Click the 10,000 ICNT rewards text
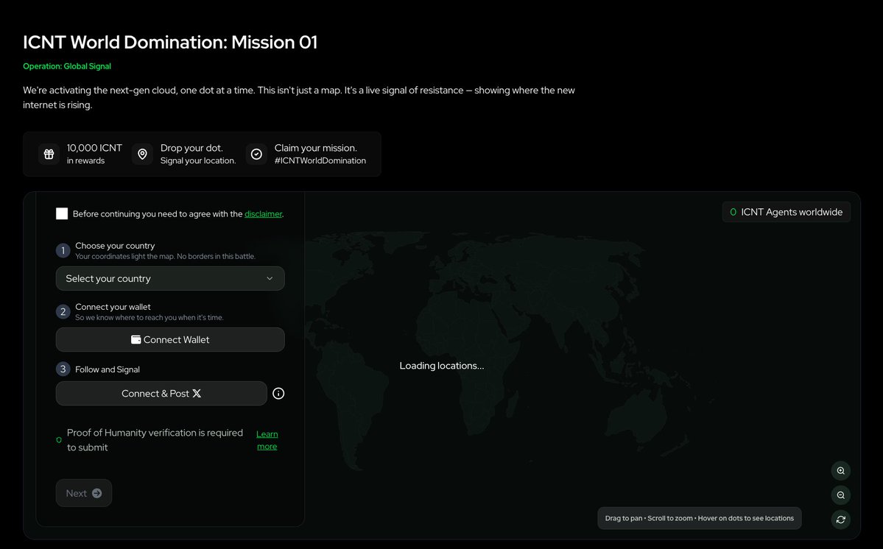Screen dimensions: 883x549 tap(94, 154)
